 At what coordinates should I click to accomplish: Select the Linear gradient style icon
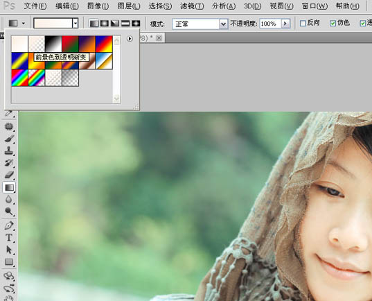94,24
